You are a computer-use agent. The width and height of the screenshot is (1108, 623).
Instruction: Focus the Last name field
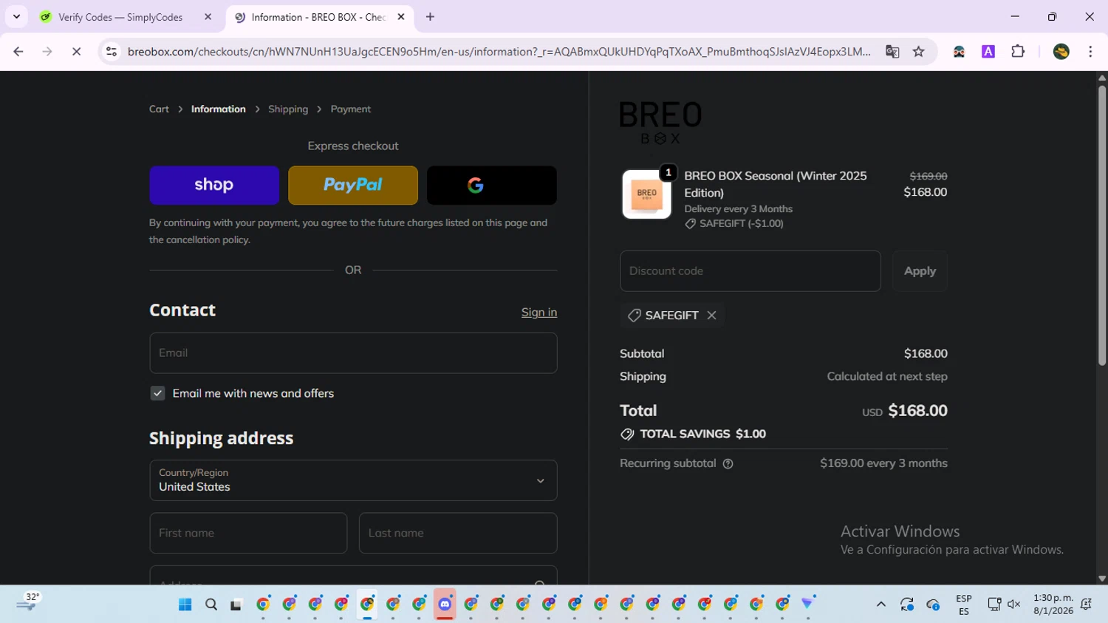[458, 533]
